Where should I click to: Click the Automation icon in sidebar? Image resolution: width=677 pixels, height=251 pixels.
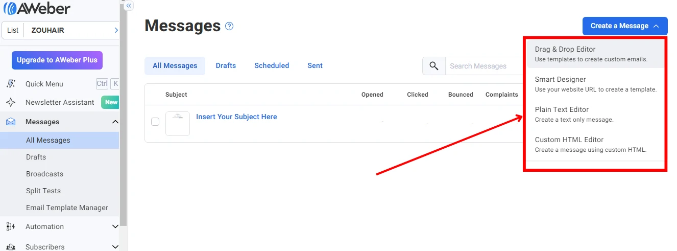[11, 226]
